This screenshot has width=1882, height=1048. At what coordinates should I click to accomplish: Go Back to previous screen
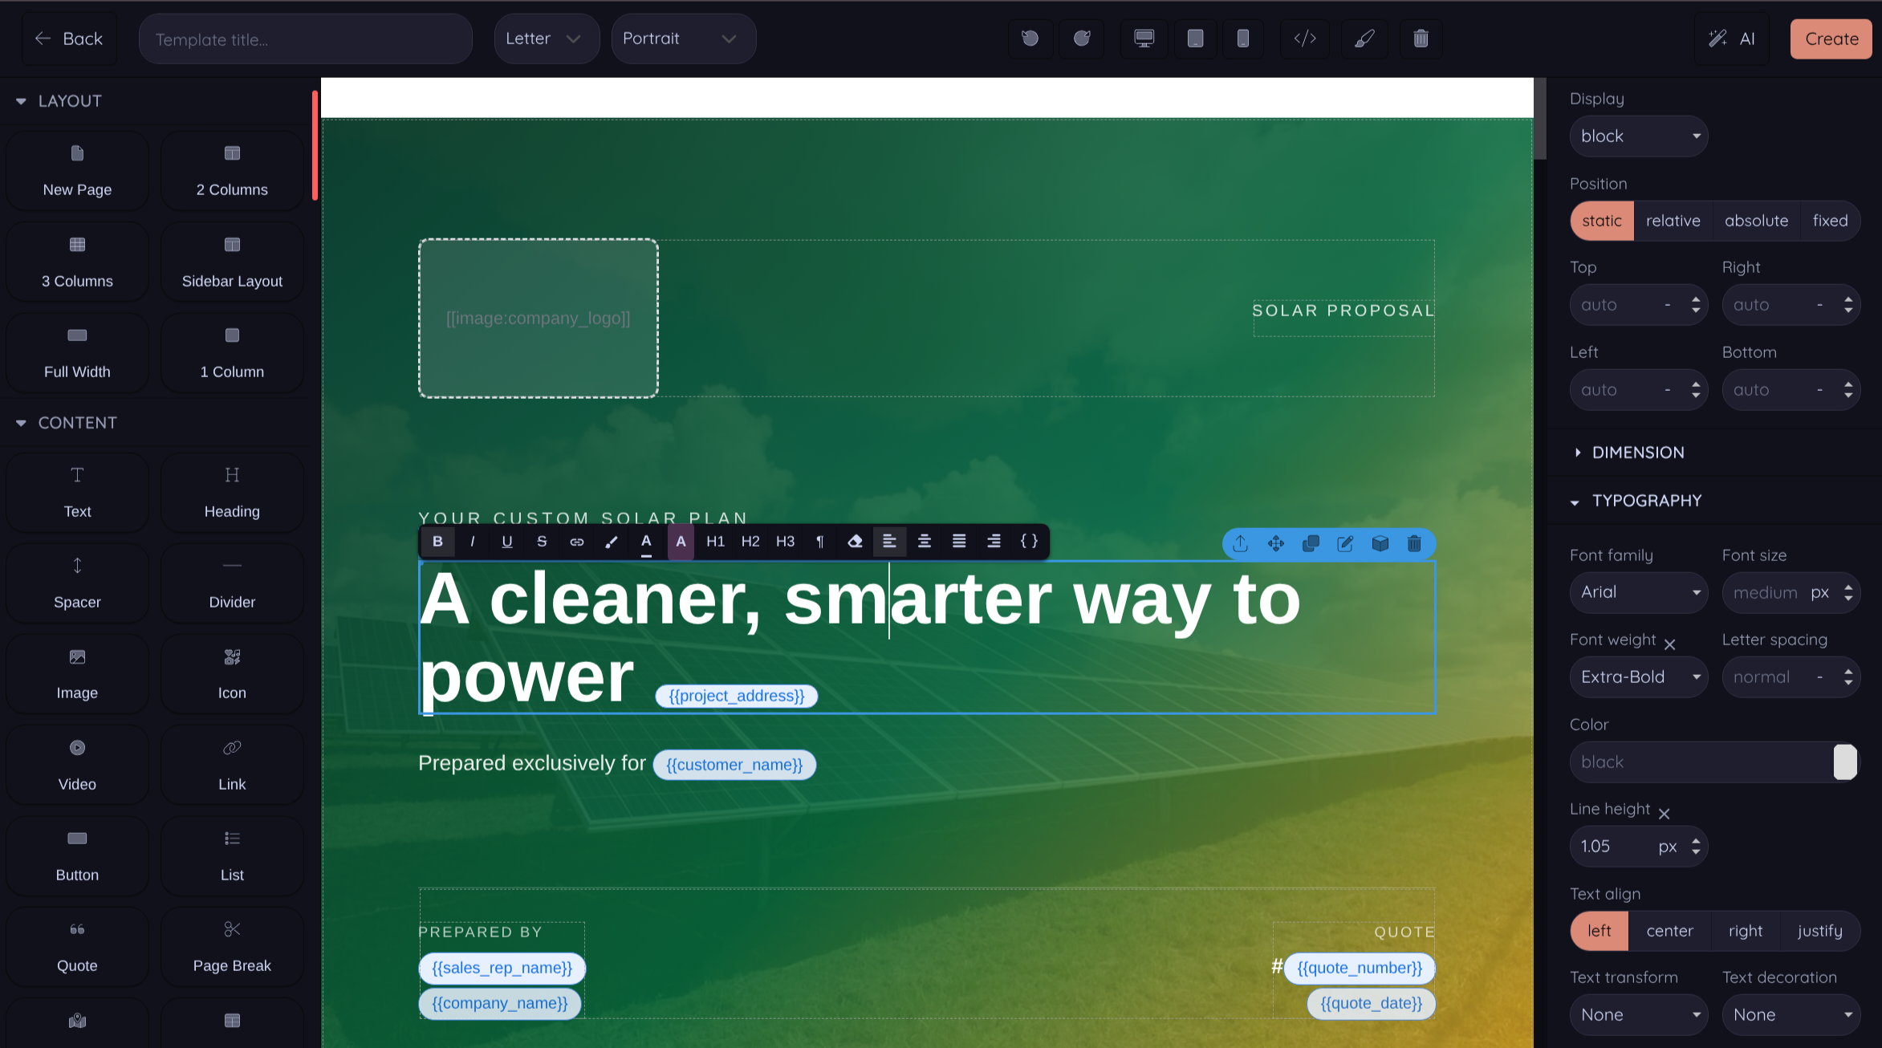[69, 39]
